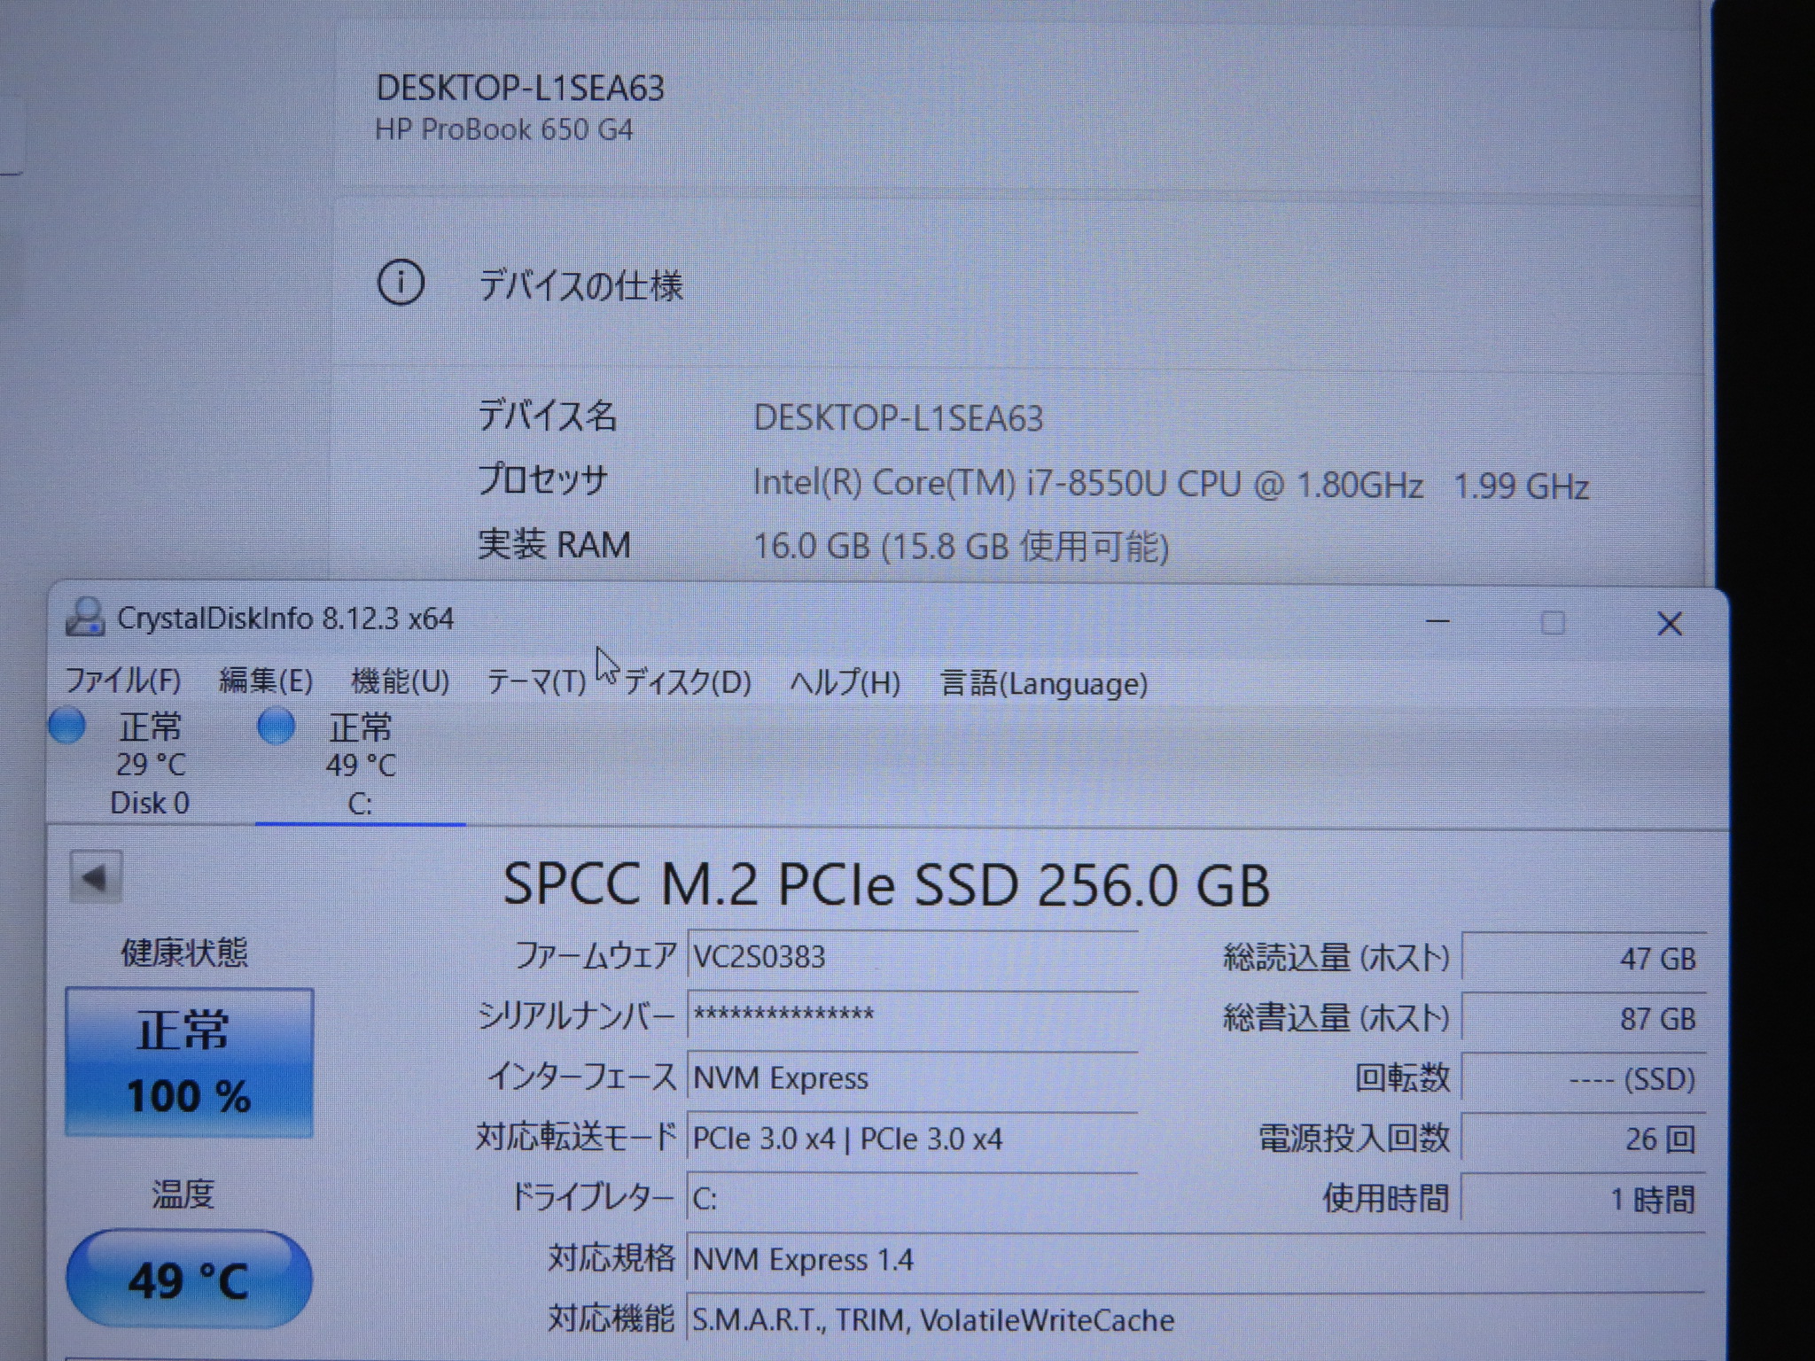
Task: Click the blue status circle for C: drive
Action: pyautogui.click(x=276, y=727)
